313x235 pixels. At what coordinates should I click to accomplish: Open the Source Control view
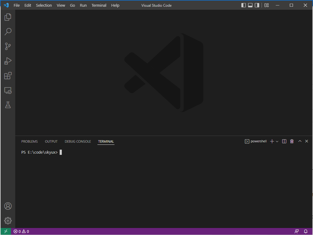tap(8, 46)
